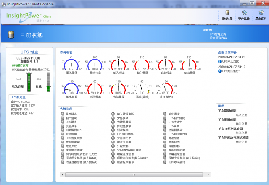Viewport: 269px width, 185px height.
Task: Click the InsightPower title bar app icon
Action: 3,4
